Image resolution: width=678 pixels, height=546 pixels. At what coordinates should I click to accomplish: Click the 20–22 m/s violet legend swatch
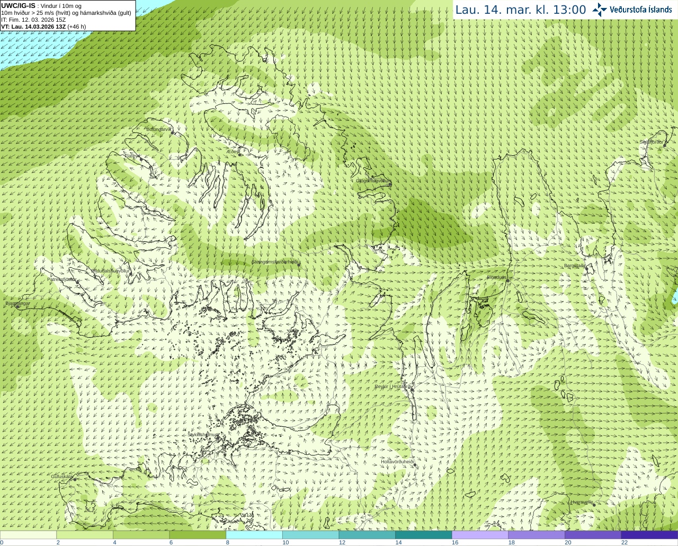[593, 534]
